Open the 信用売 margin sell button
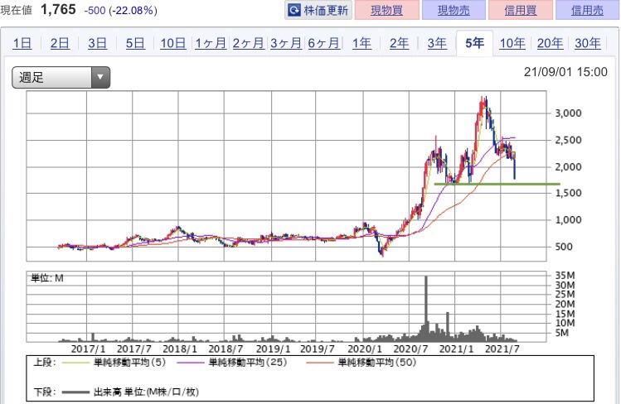 (x=587, y=10)
